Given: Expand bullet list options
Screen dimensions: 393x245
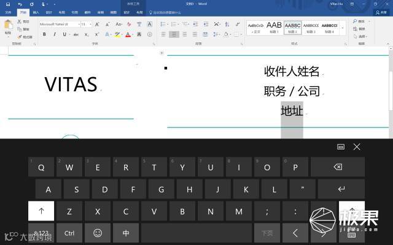Looking at the screenshot, I should click(168, 24).
